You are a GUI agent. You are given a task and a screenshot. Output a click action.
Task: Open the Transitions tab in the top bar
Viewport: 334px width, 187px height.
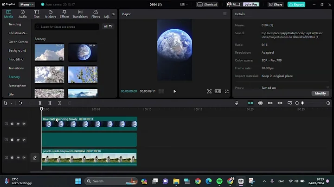click(x=80, y=14)
